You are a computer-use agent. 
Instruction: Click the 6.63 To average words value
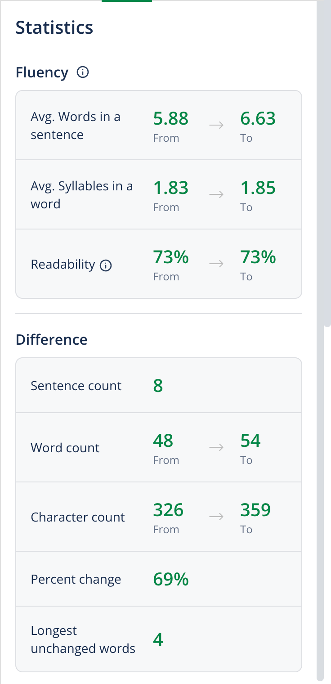click(x=258, y=119)
